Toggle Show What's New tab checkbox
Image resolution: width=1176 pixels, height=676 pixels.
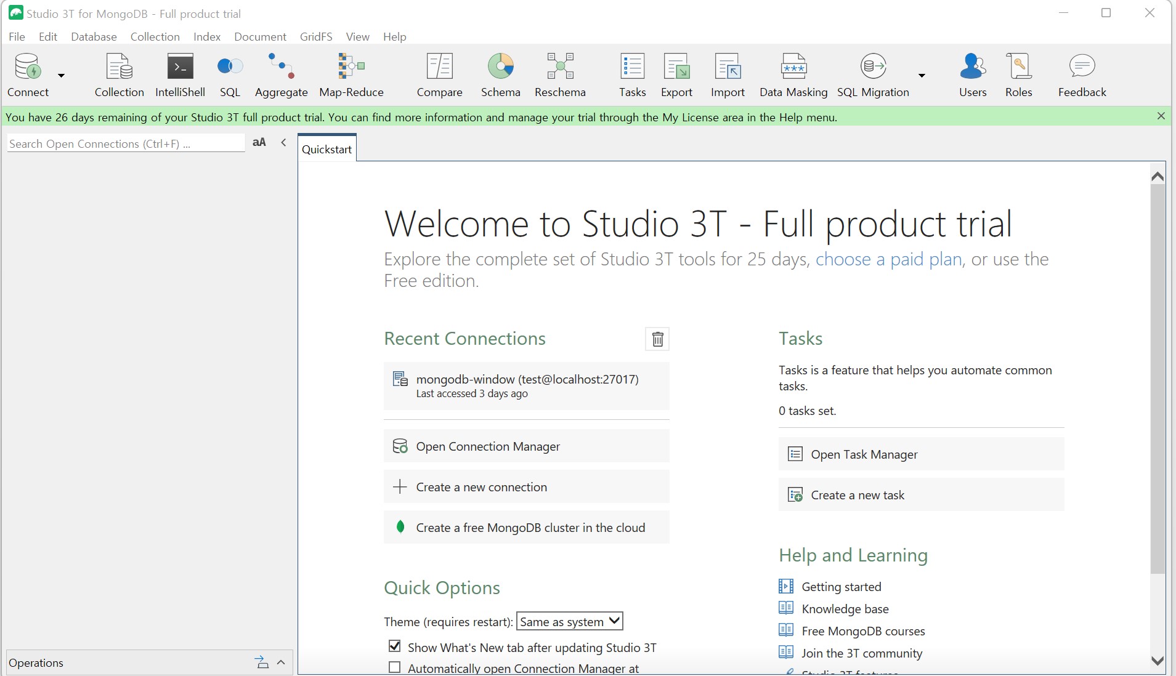point(394,646)
